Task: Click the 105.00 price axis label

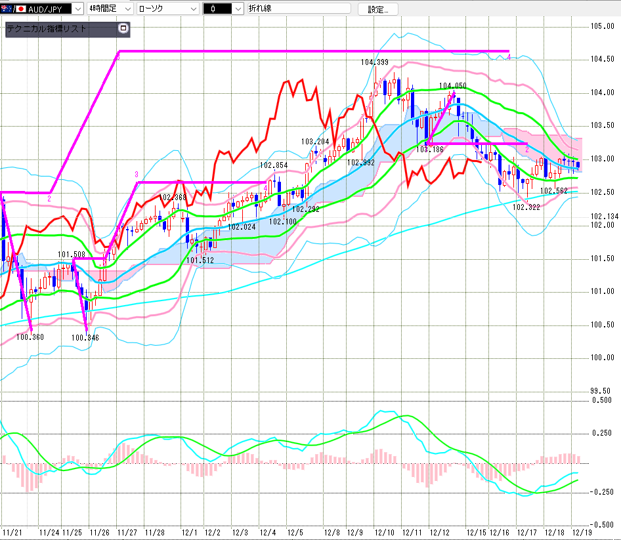Action: tap(601, 26)
